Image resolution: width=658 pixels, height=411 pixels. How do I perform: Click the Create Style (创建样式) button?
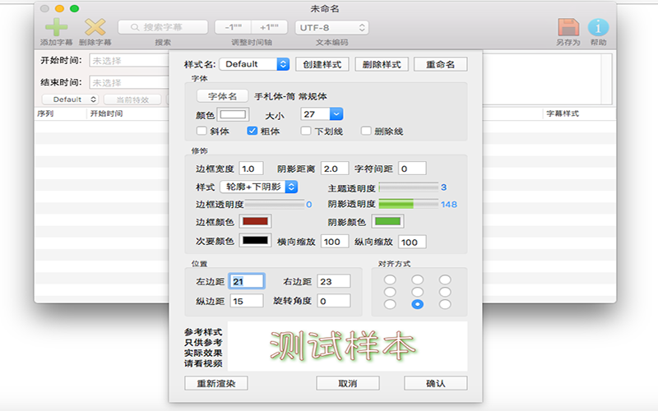coord(322,65)
